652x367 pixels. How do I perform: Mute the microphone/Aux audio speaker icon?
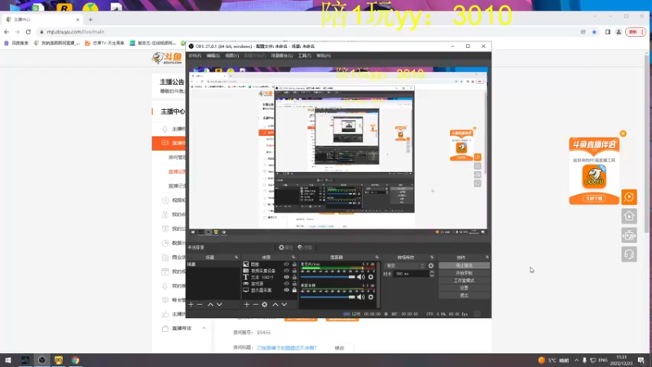point(360,277)
